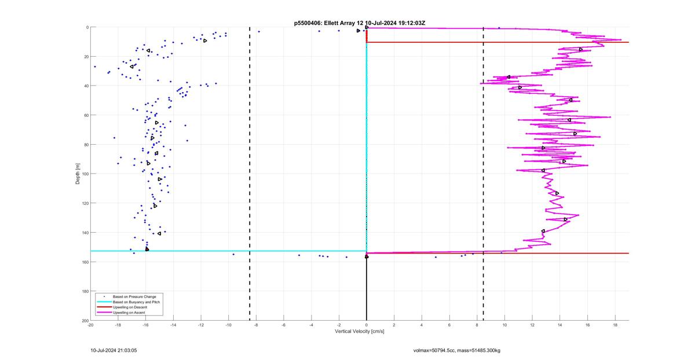Click legend entry 'Upwelling on Ascent'
The height and width of the screenshot is (360, 695).
(129, 313)
